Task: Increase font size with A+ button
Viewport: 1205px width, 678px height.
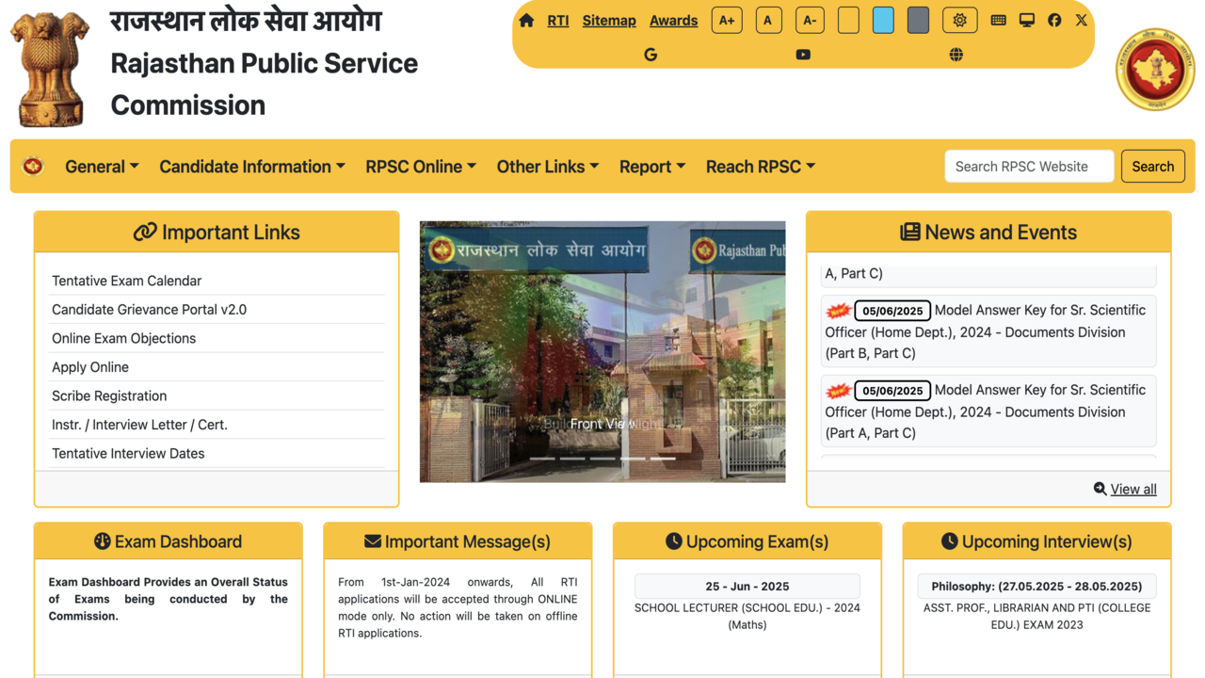Action: click(x=727, y=20)
